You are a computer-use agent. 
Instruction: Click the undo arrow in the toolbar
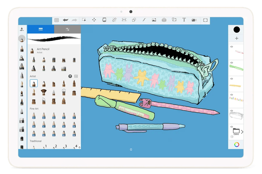pyautogui.click(x=65, y=20)
